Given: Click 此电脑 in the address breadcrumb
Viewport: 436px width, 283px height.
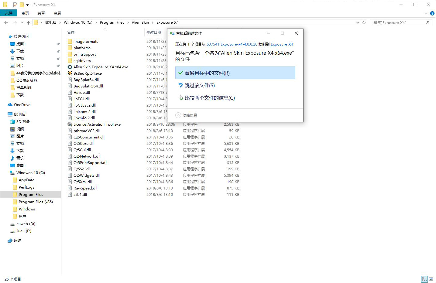Looking at the screenshot, I should 51,22.
